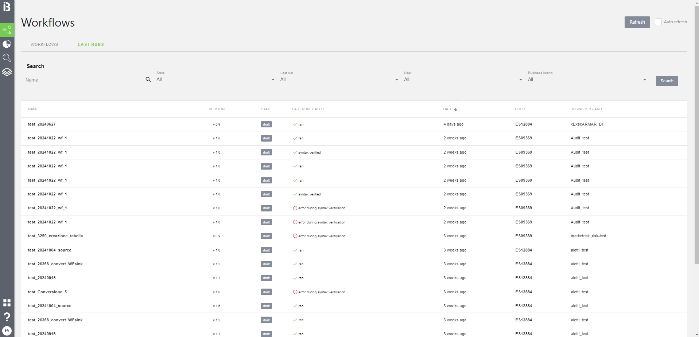
Task: Click the Refresh button
Action: pyautogui.click(x=637, y=22)
